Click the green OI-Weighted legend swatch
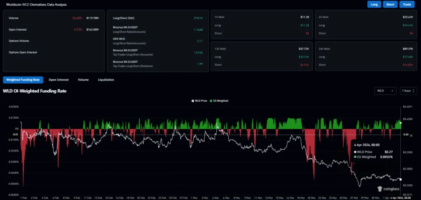The image size is (421, 200). pyautogui.click(x=211, y=101)
